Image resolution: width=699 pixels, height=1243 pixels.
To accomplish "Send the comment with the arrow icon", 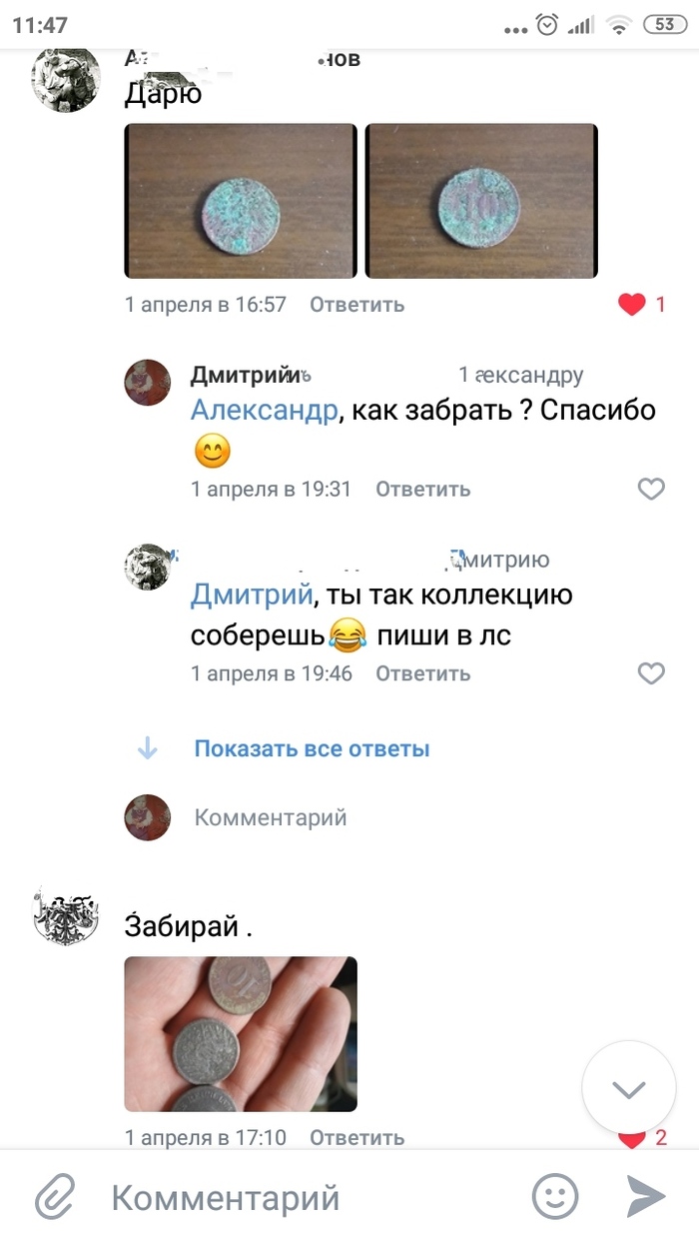I will pyautogui.click(x=645, y=1196).
